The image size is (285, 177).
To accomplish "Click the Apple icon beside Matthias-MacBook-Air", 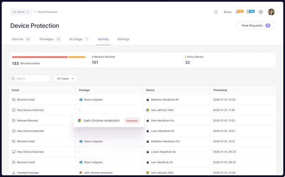I will [x=147, y=100].
